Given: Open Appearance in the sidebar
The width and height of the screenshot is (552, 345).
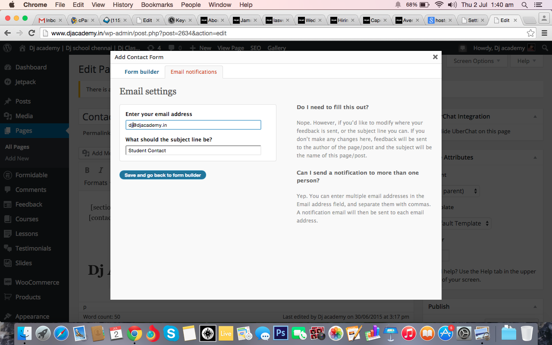Looking at the screenshot, I should pyautogui.click(x=32, y=317).
